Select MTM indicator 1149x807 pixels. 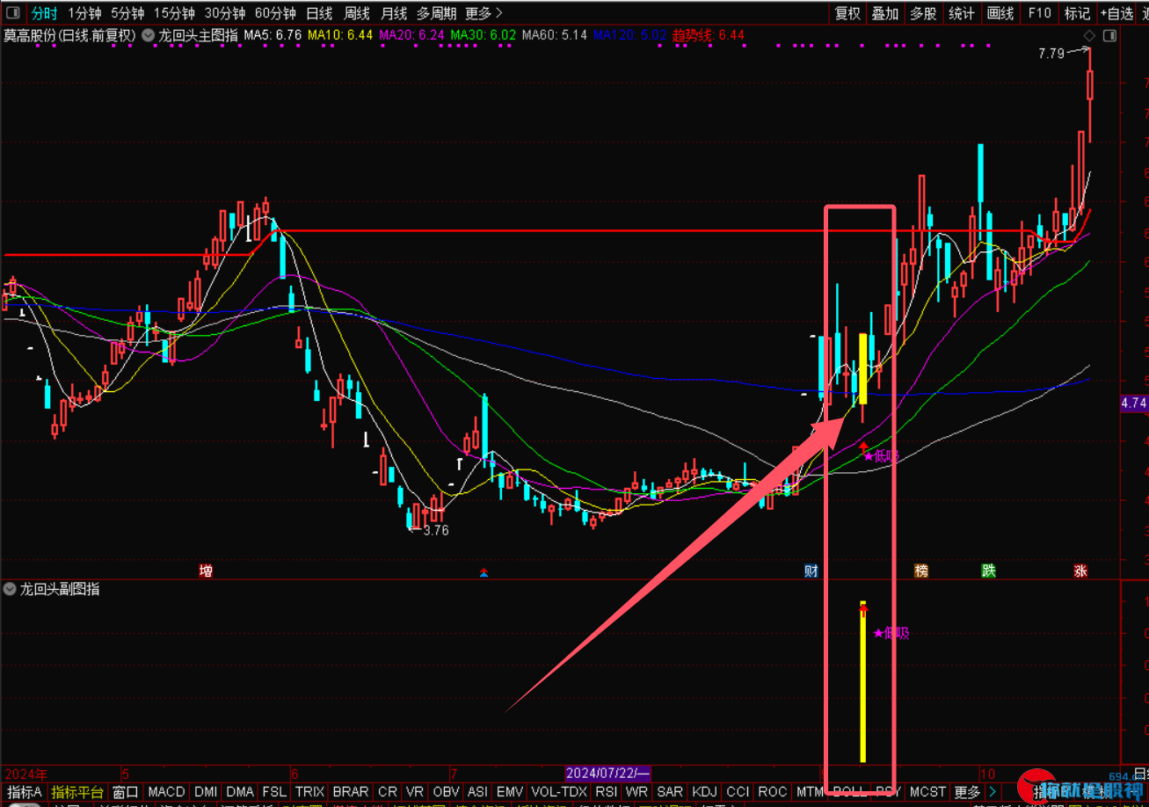810,792
